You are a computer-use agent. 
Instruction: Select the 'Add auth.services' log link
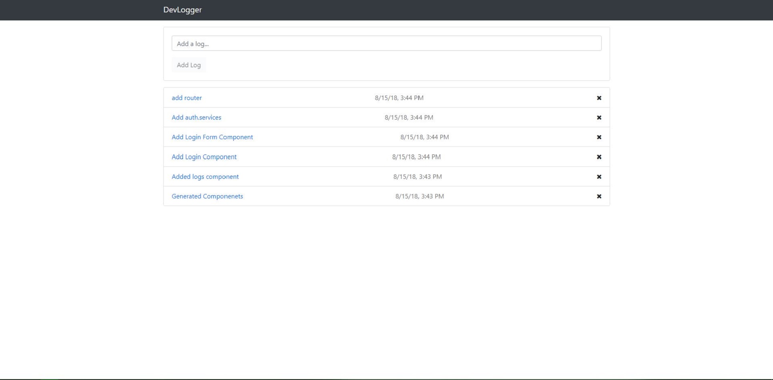pos(196,118)
